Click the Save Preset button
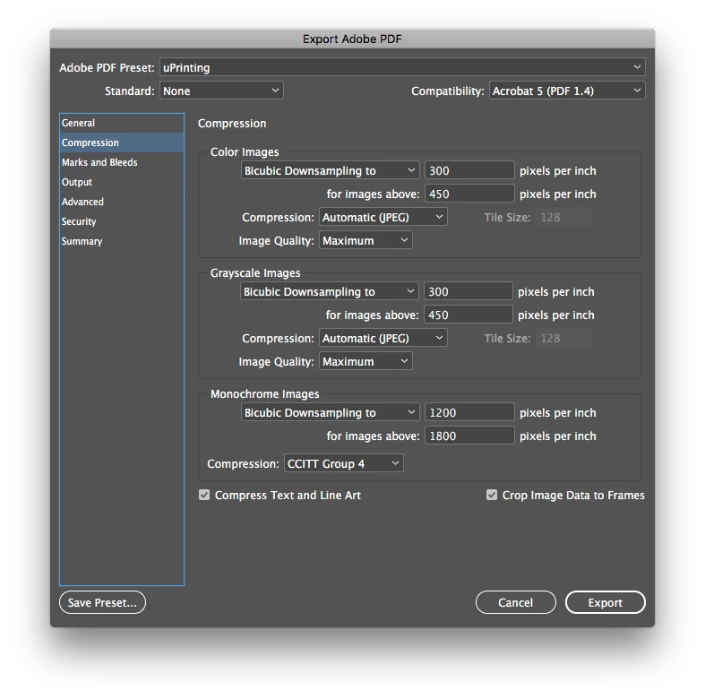 [x=102, y=603]
